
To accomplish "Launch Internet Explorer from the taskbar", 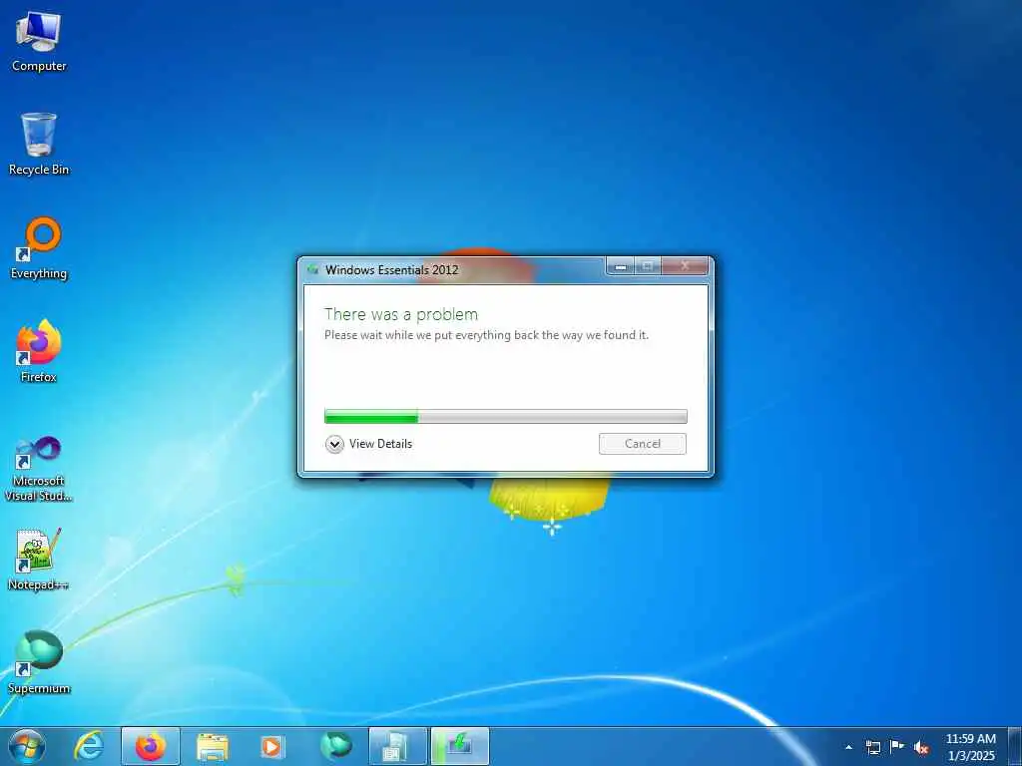I will pyautogui.click(x=89, y=746).
